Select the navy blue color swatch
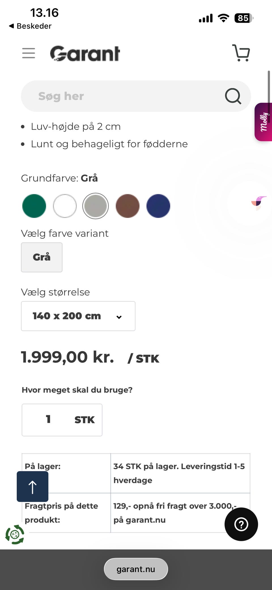The height and width of the screenshot is (590, 272). (x=158, y=206)
